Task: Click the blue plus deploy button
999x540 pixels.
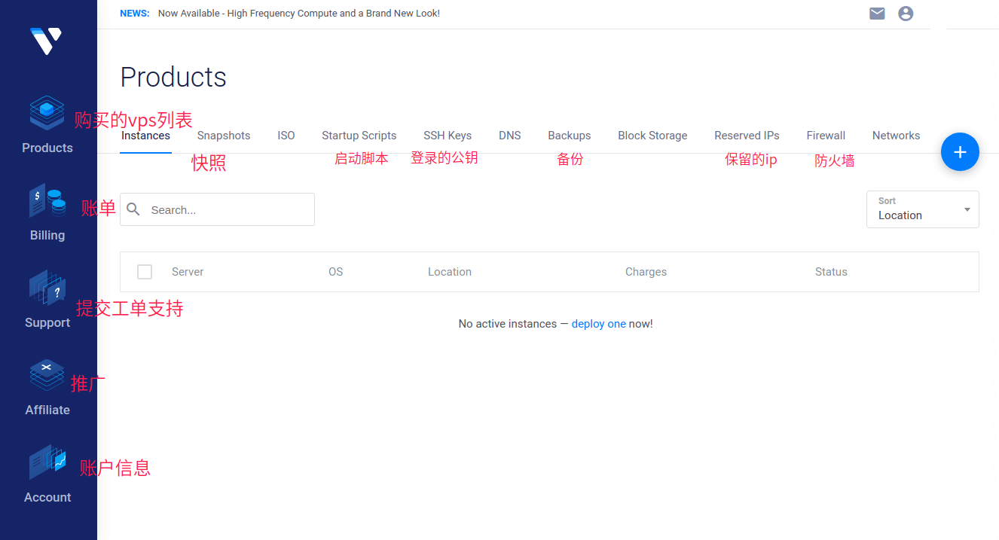Action: [960, 152]
